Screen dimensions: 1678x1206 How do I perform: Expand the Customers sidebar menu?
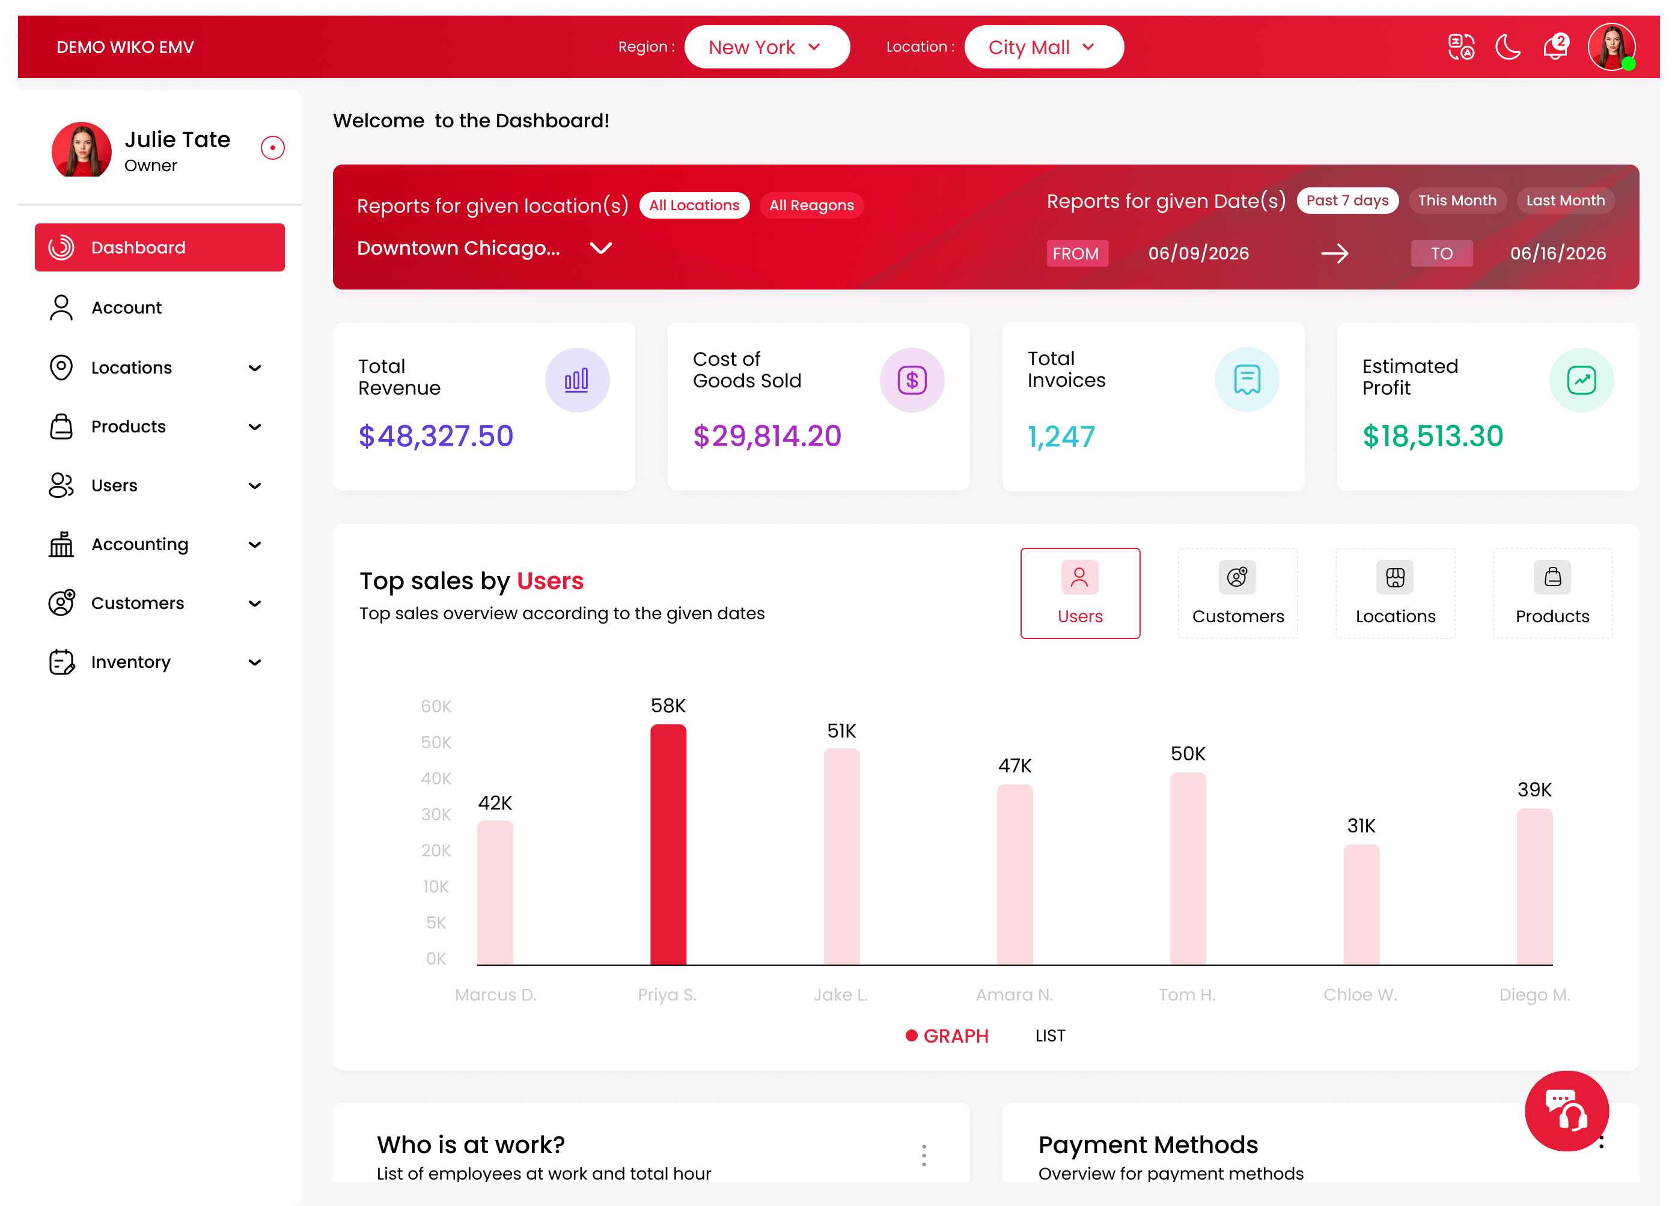254,602
